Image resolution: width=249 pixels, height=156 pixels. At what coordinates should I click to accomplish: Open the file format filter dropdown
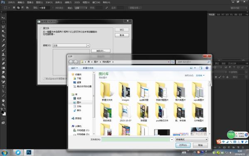pyautogui.click(x=191, y=140)
